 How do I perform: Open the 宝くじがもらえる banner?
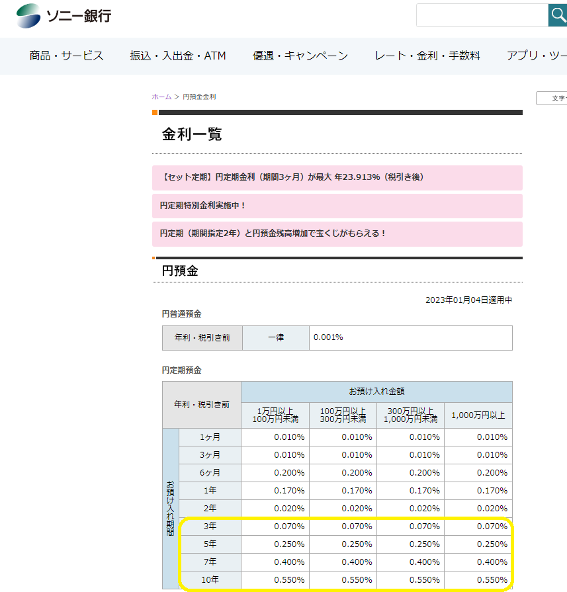[337, 234]
